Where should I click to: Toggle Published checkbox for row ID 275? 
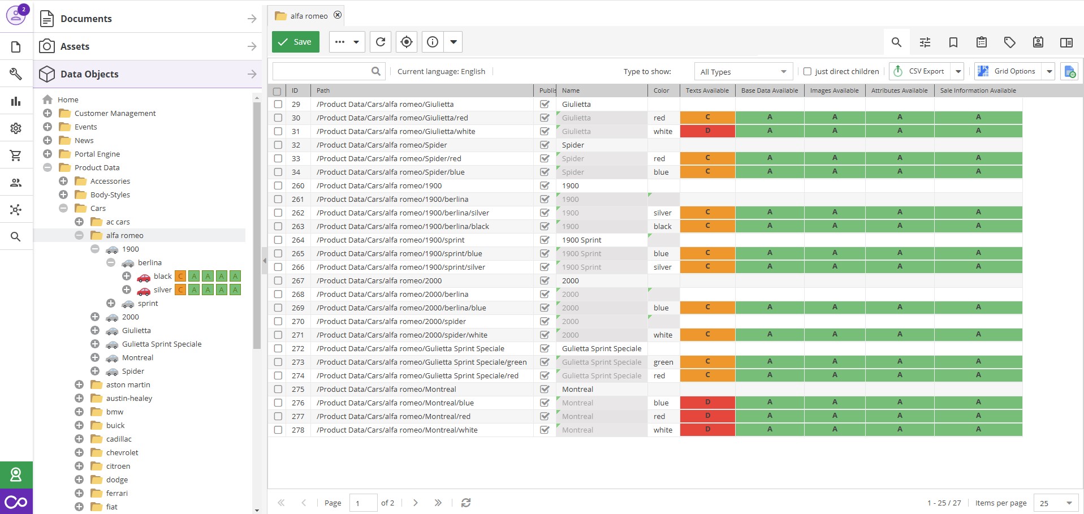pyautogui.click(x=545, y=389)
